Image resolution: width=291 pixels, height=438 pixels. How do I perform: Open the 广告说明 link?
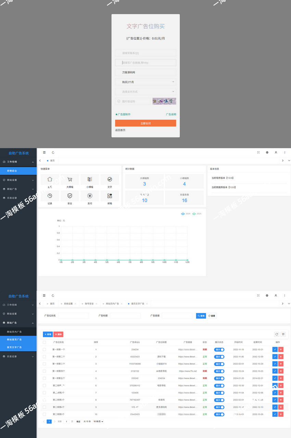point(171,114)
